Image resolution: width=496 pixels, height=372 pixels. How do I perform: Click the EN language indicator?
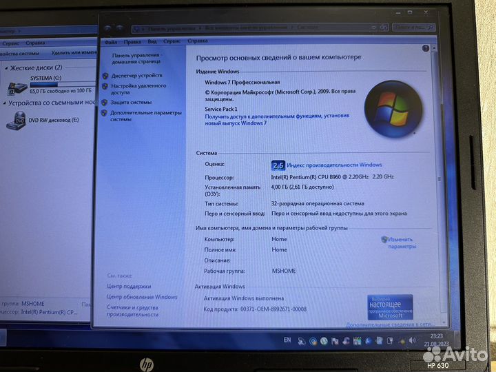pos(287,340)
